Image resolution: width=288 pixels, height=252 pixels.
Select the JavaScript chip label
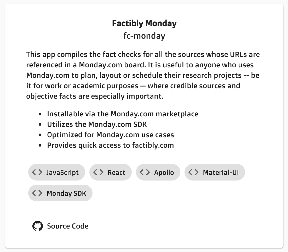(x=62, y=172)
